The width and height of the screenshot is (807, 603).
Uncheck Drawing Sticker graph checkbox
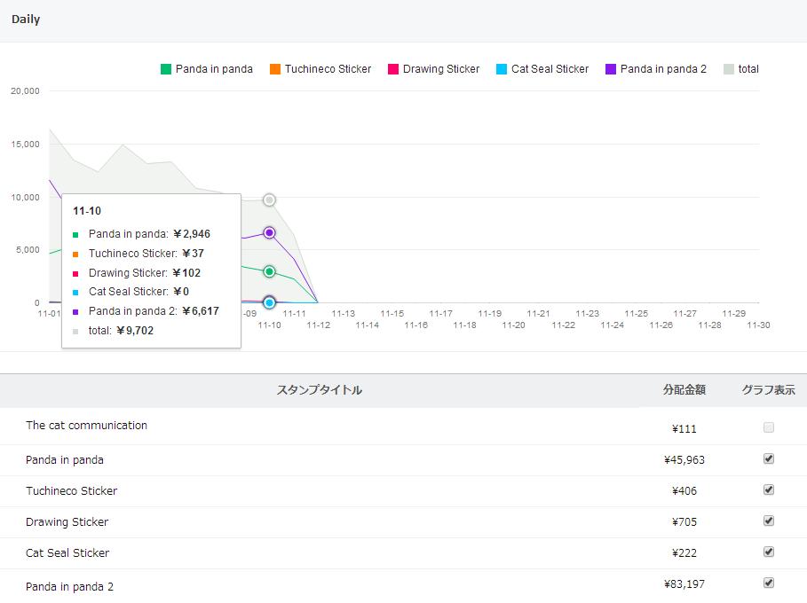(x=769, y=521)
